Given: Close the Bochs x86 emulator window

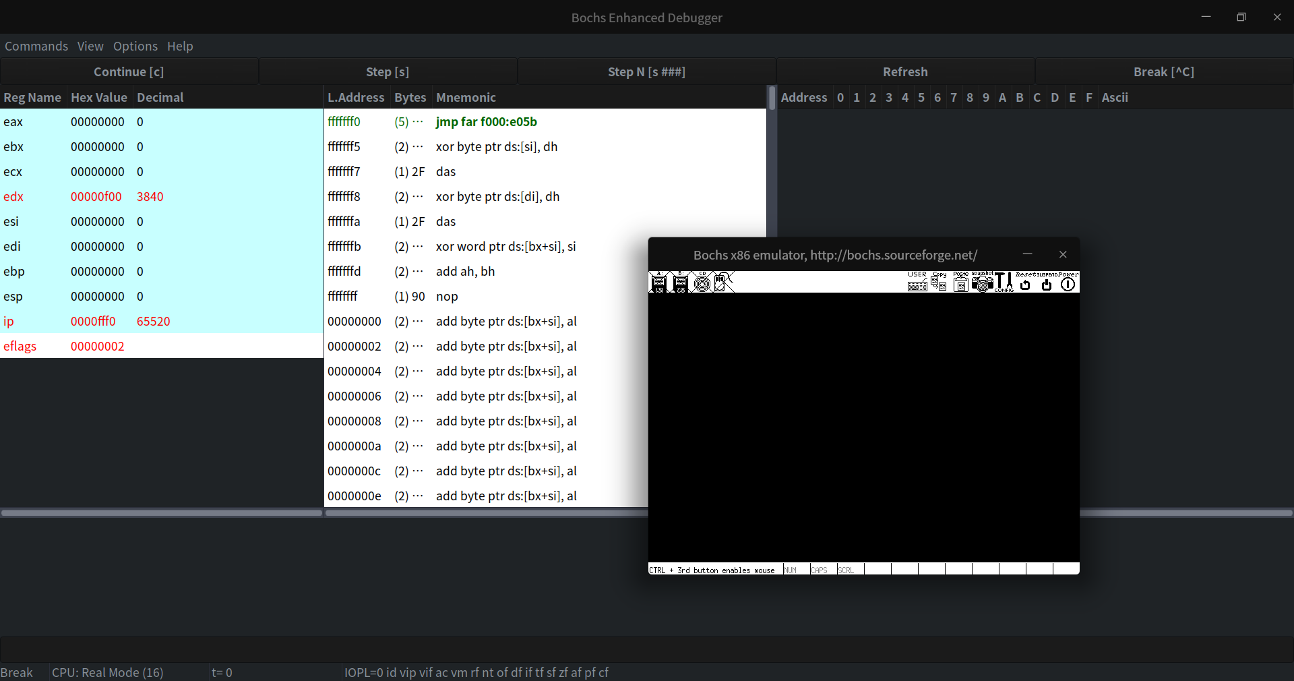Looking at the screenshot, I should 1063,254.
